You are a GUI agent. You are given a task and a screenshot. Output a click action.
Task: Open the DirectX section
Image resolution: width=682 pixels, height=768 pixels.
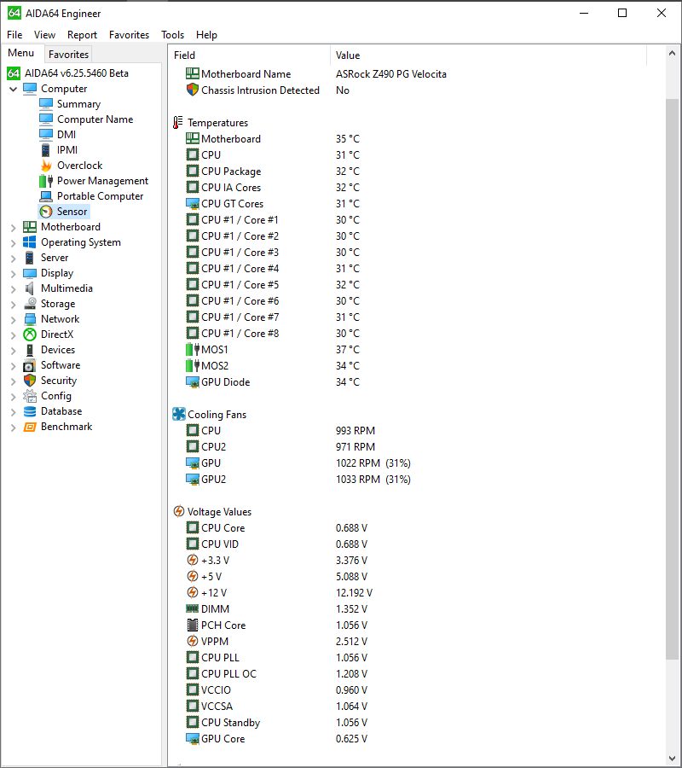58,334
